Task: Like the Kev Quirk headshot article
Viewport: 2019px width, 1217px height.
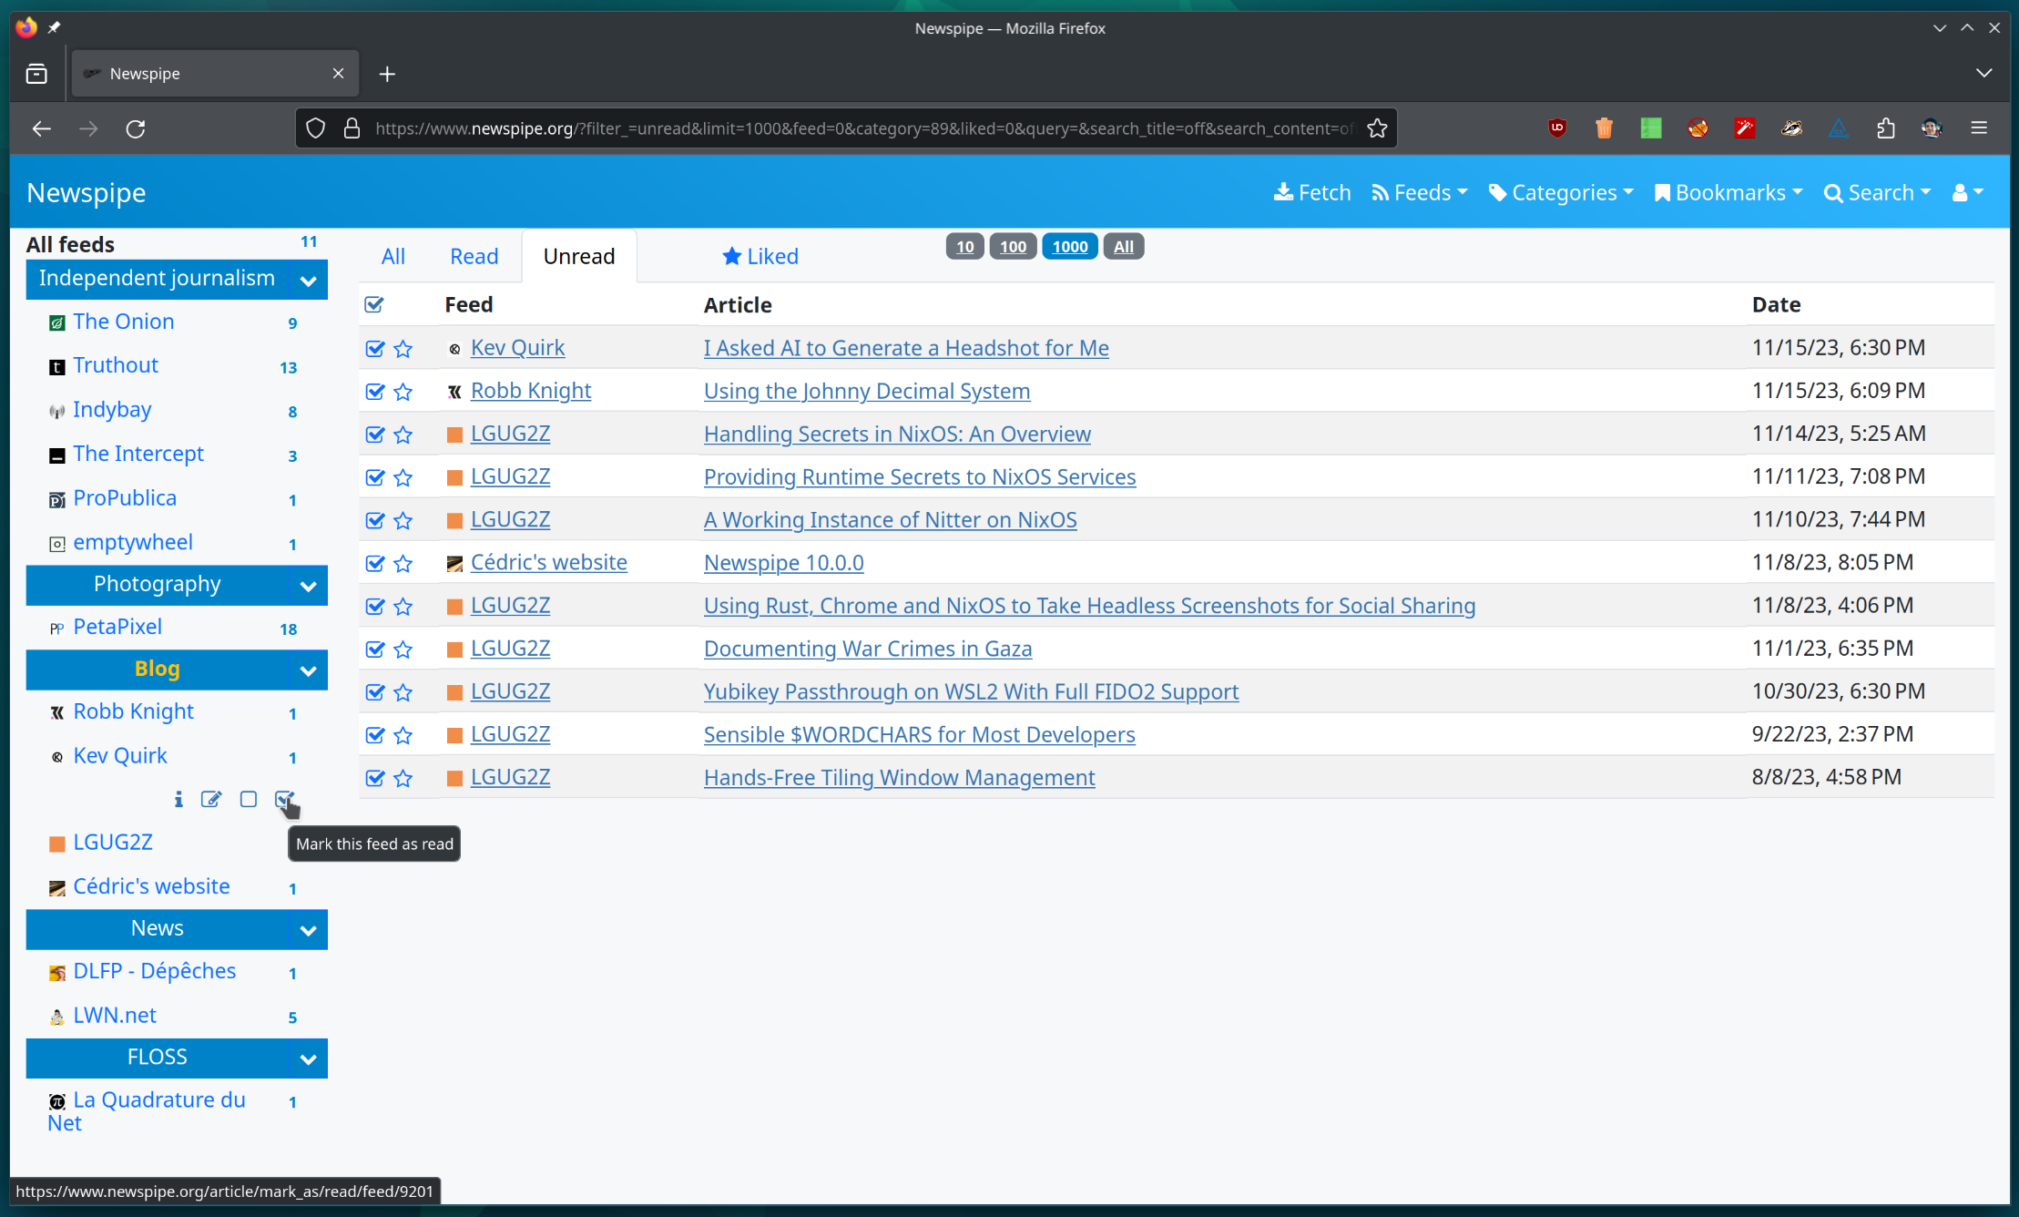Action: coord(403,349)
